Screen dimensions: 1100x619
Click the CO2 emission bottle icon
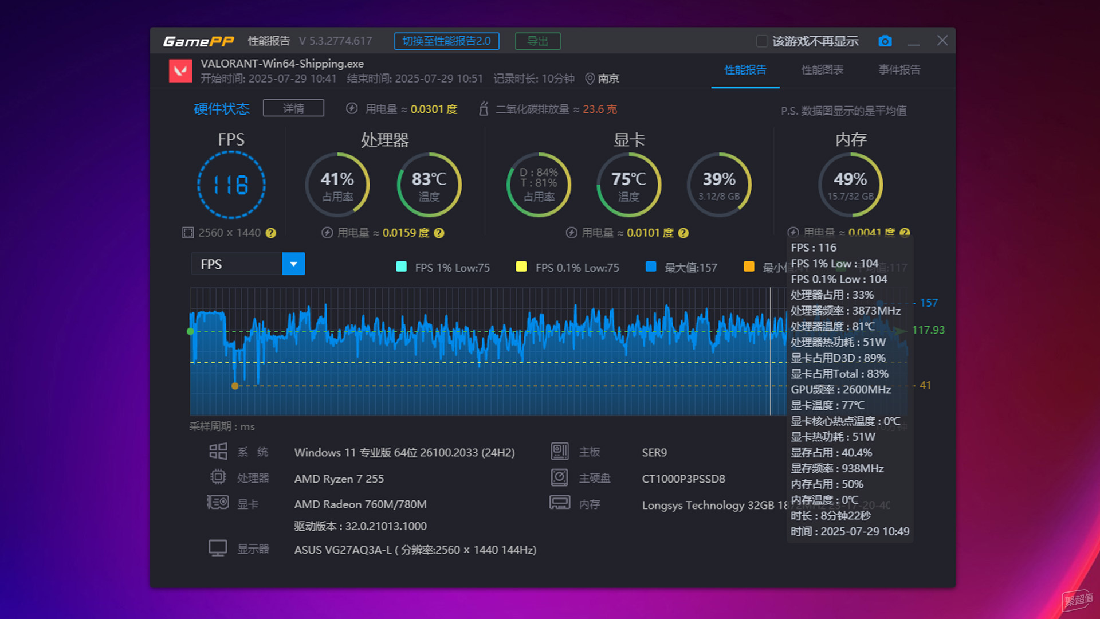coord(484,108)
